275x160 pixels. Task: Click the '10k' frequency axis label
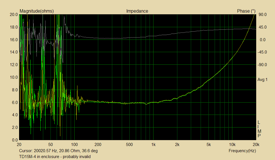(232, 145)
